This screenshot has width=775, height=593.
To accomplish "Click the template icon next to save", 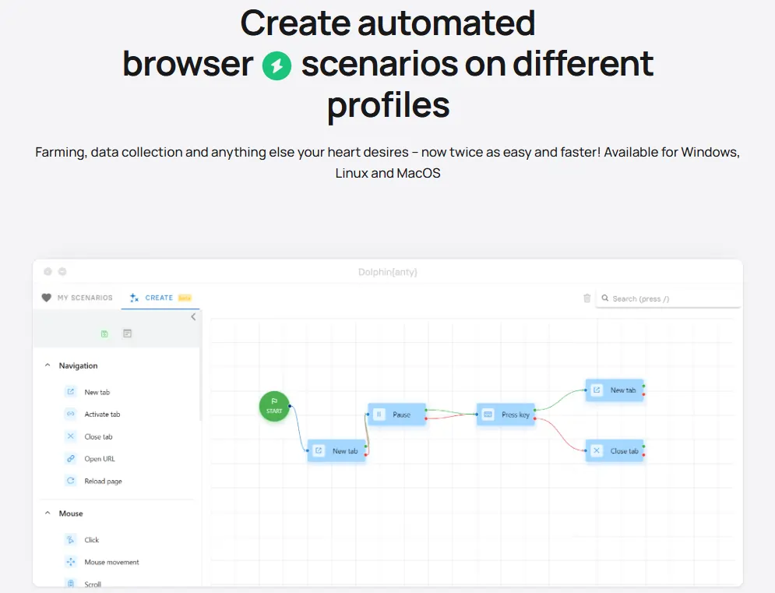I will (x=127, y=334).
